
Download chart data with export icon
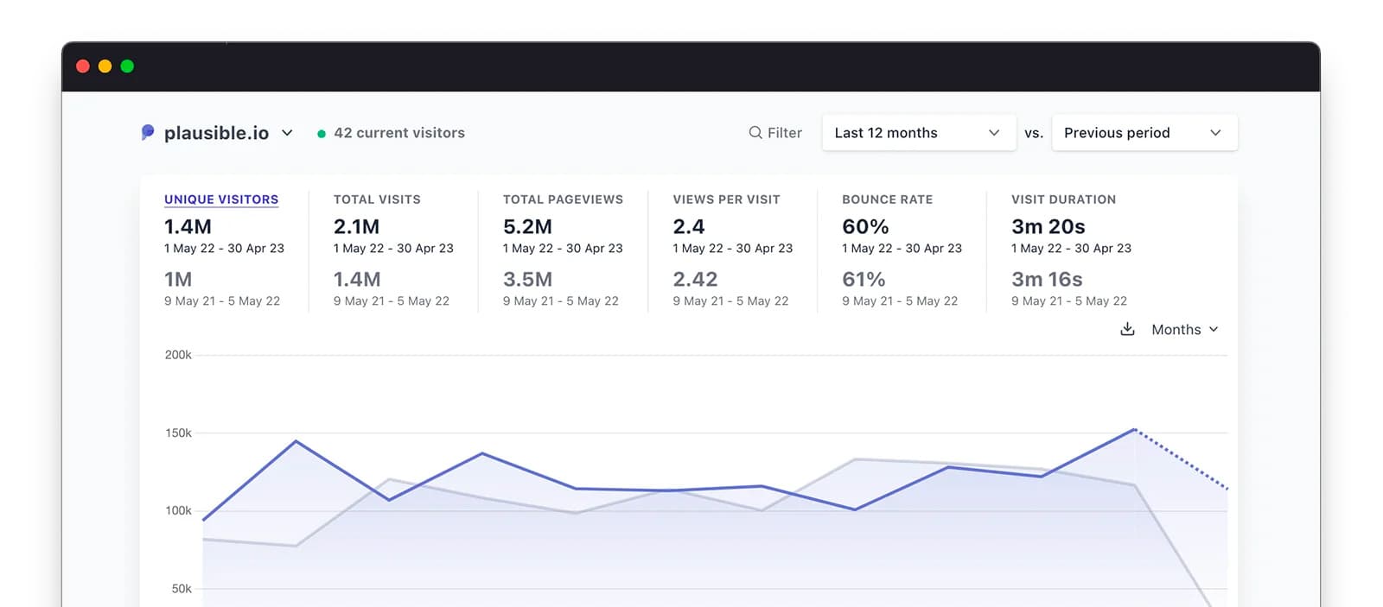[1127, 329]
